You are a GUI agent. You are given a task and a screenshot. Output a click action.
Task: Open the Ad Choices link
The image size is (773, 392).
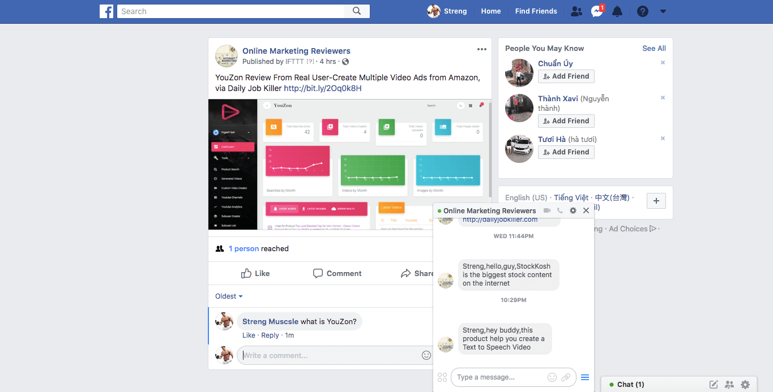633,229
